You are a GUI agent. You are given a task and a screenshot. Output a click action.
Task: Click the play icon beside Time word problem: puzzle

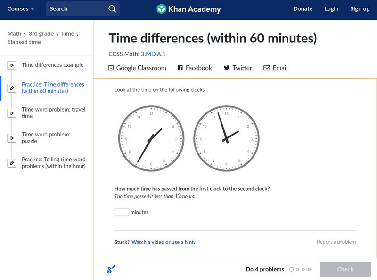pyautogui.click(x=12, y=138)
